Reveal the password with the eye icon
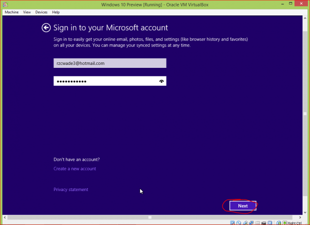 [161, 81]
